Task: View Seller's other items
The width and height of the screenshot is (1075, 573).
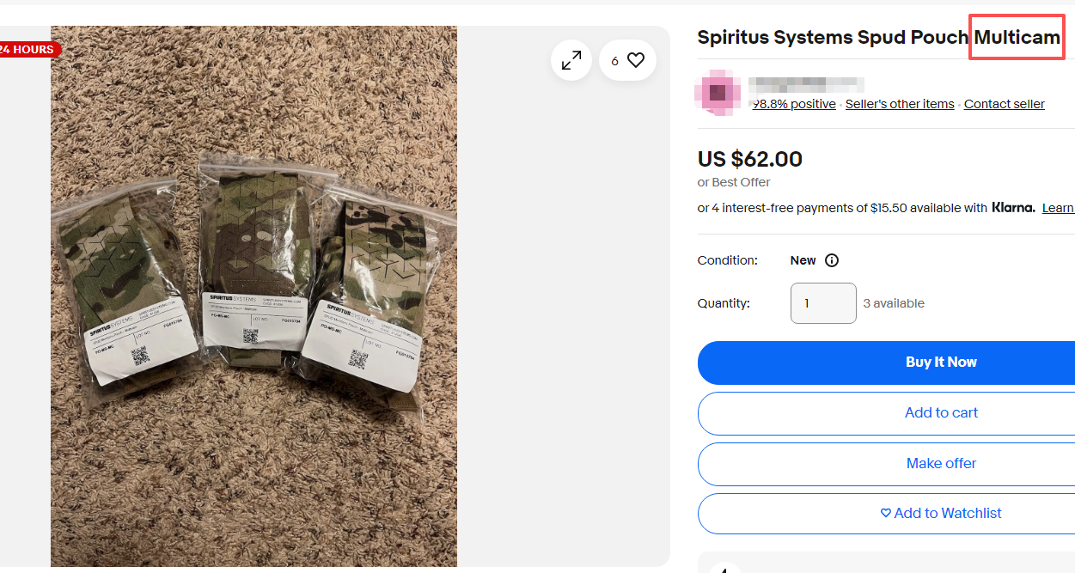Action: click(900, 104)
